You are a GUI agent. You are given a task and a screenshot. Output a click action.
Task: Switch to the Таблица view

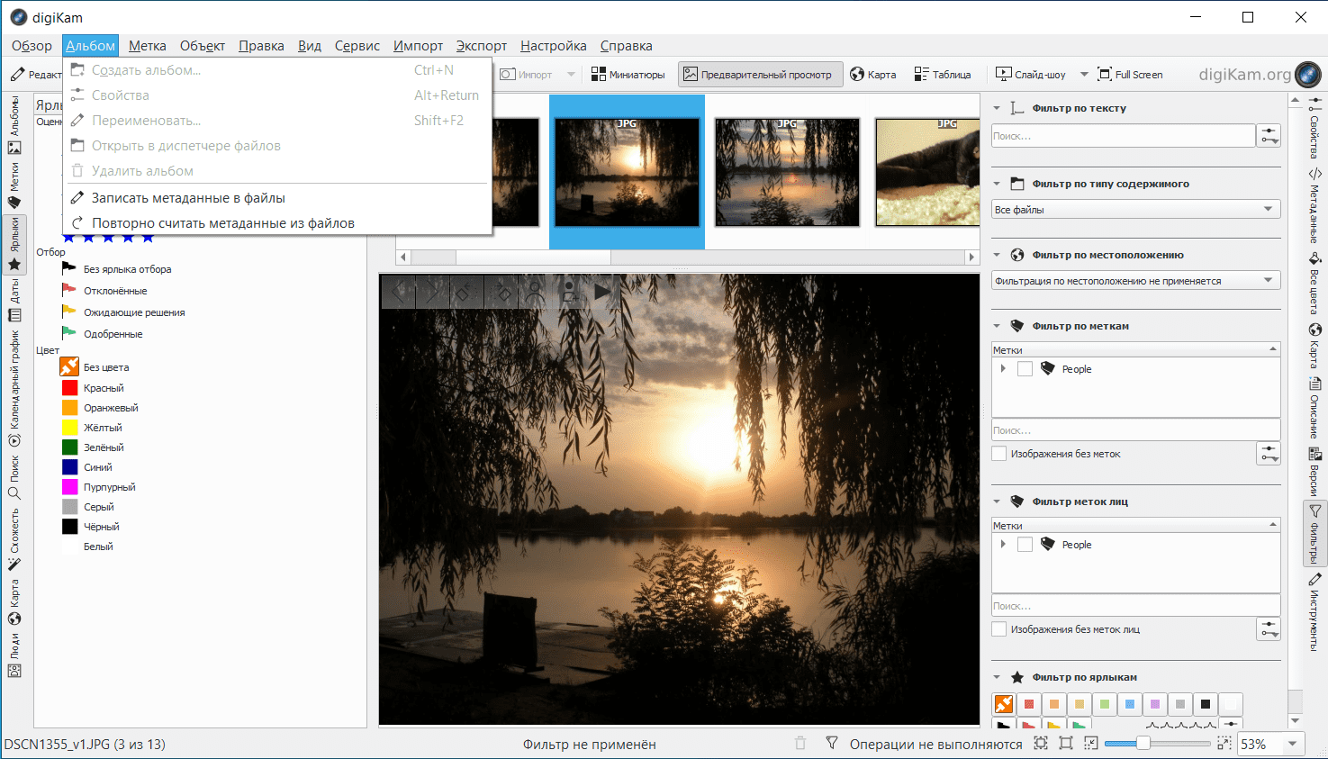click(x=943, y=75)
